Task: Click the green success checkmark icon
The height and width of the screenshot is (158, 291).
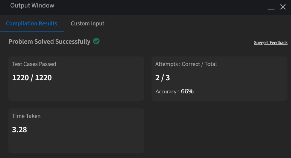Action: [96, 41]
